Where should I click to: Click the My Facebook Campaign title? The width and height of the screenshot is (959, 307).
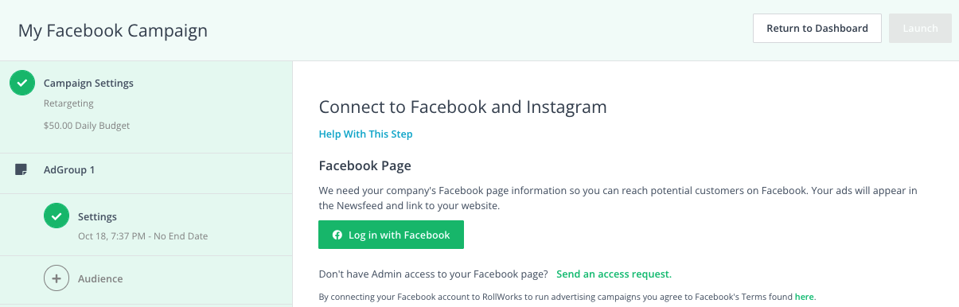click(113, 30)
